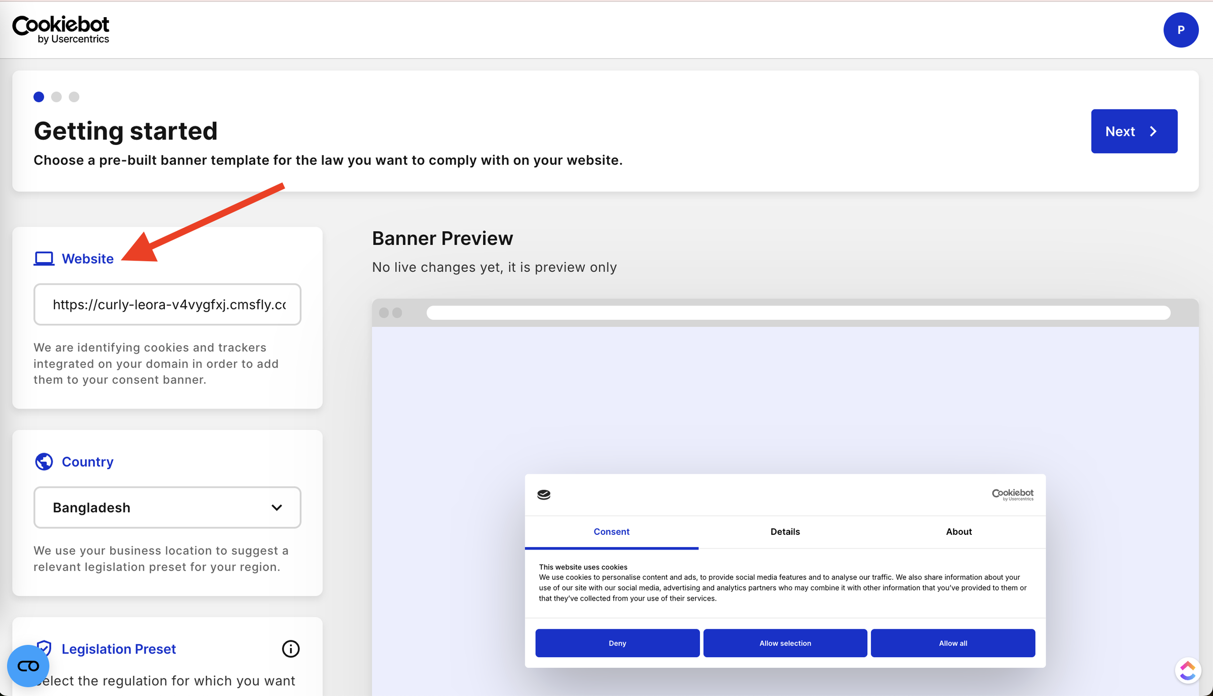1213x696 pixels.
Task: Click the preview browser address bar
Action: [x=798, y=313]
